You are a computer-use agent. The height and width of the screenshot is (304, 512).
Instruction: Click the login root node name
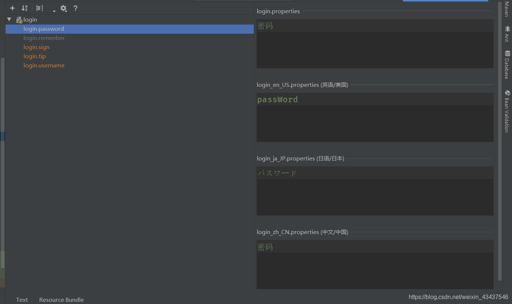click(x=30, y=20)
